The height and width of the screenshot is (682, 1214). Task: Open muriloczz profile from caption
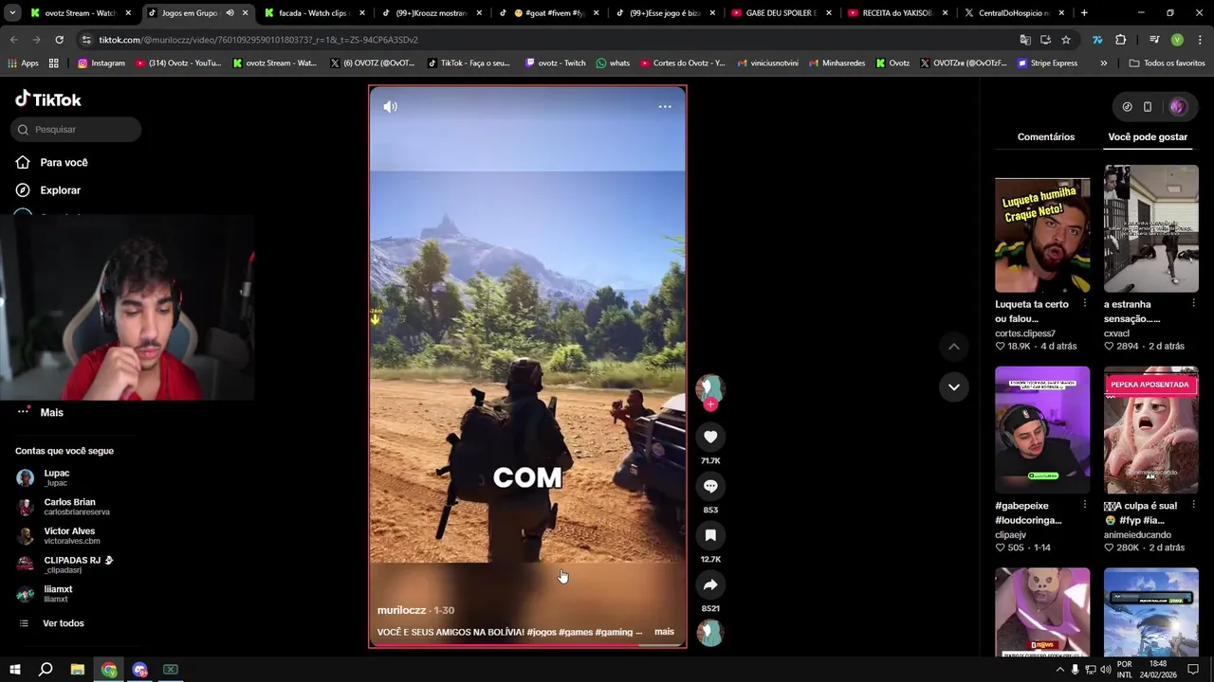coord(401,611)
